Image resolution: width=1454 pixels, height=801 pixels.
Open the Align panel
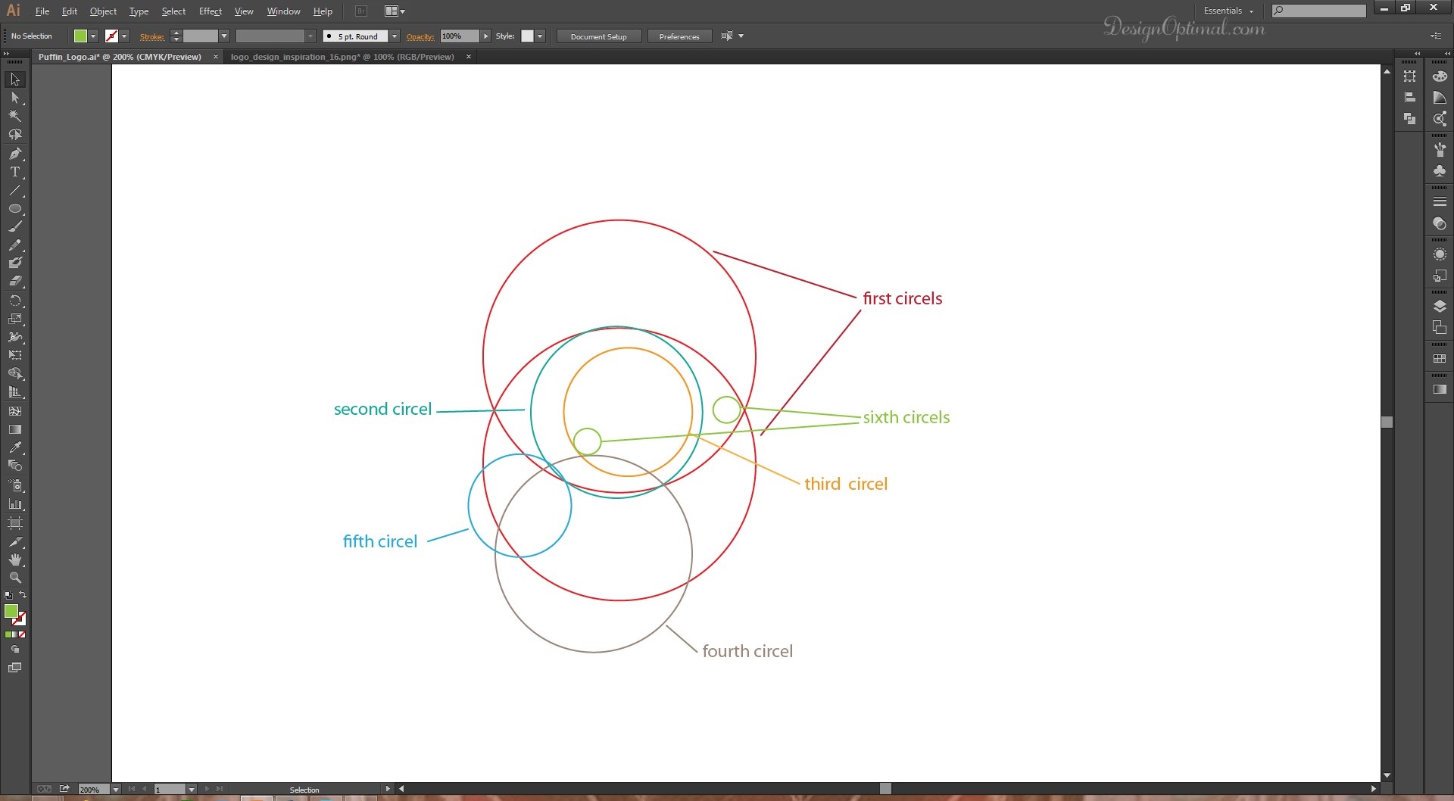(x=1409, y=98)
